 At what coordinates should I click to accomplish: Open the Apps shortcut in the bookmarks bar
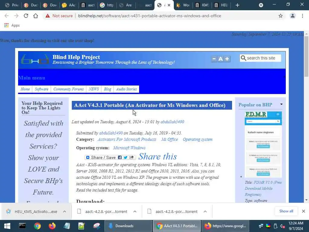pyautogui.click(x=12, y=25)
